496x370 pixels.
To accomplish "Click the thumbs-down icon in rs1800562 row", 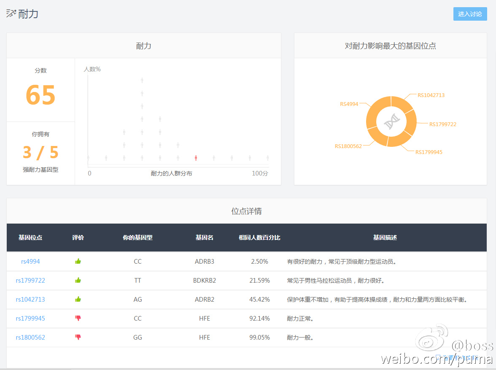I will (x=78, y=338).
